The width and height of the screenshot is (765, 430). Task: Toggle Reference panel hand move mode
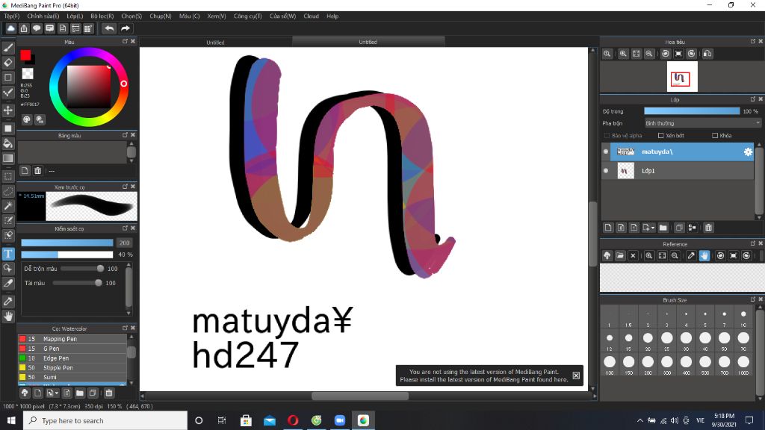click(704, 255)
